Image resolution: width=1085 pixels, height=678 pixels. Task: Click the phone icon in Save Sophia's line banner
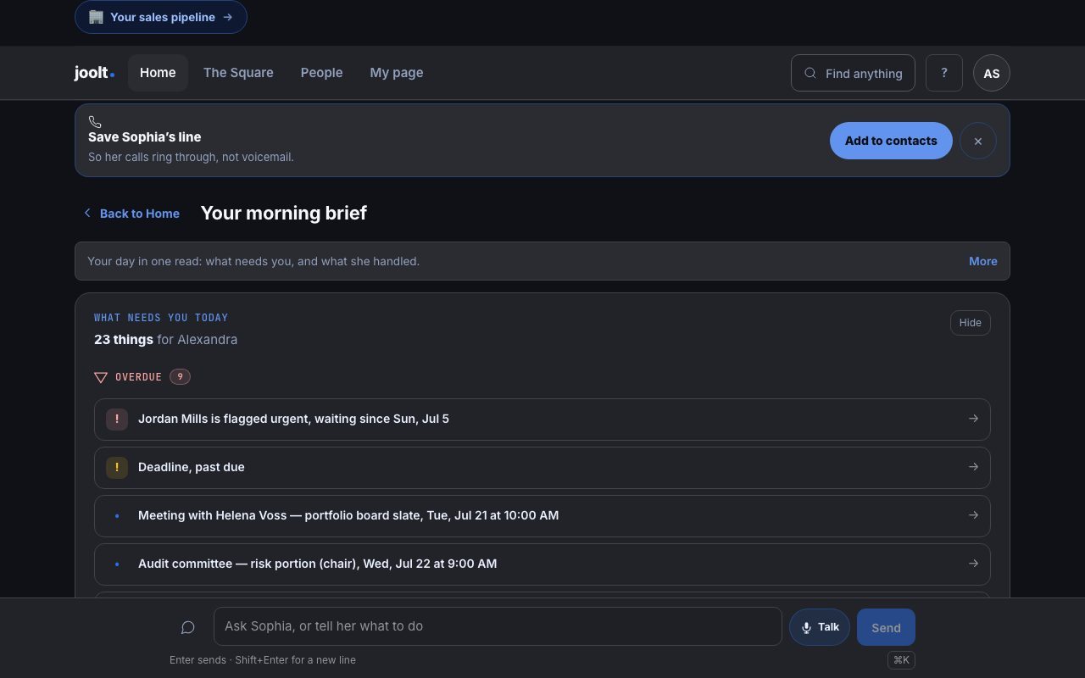click(95, 122)
